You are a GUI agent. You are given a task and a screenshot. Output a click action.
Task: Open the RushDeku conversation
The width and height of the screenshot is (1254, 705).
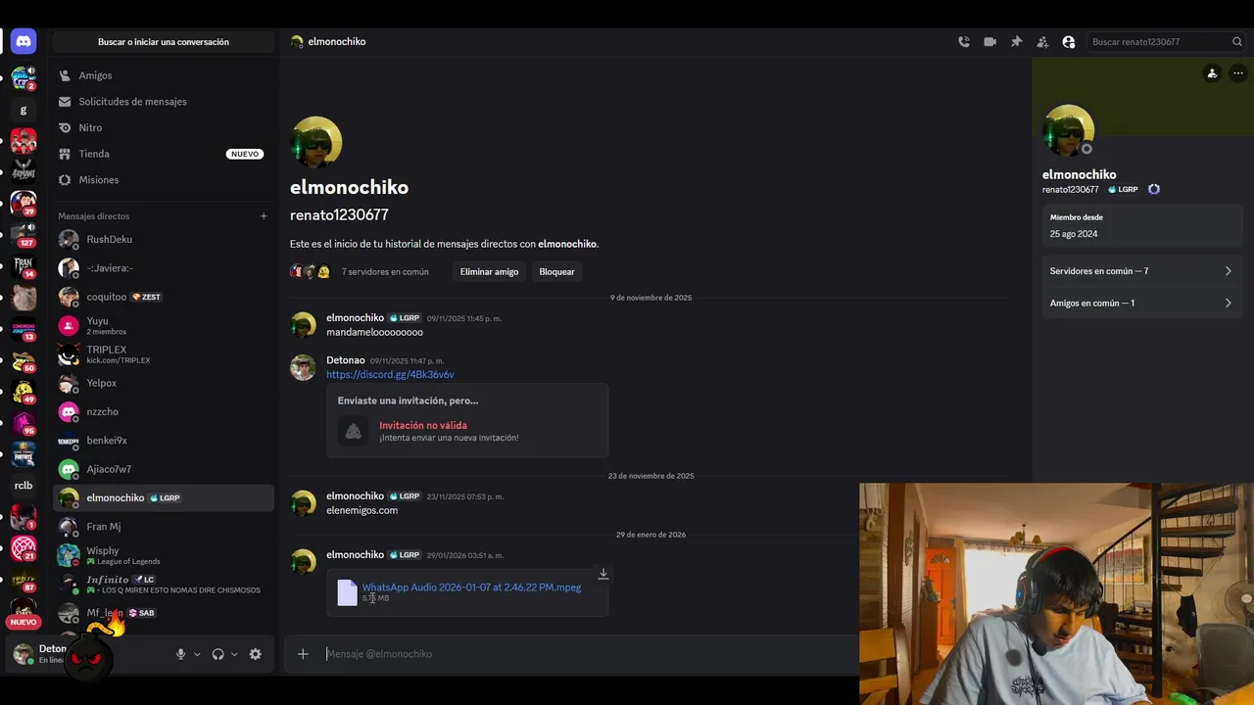point(164,239)
